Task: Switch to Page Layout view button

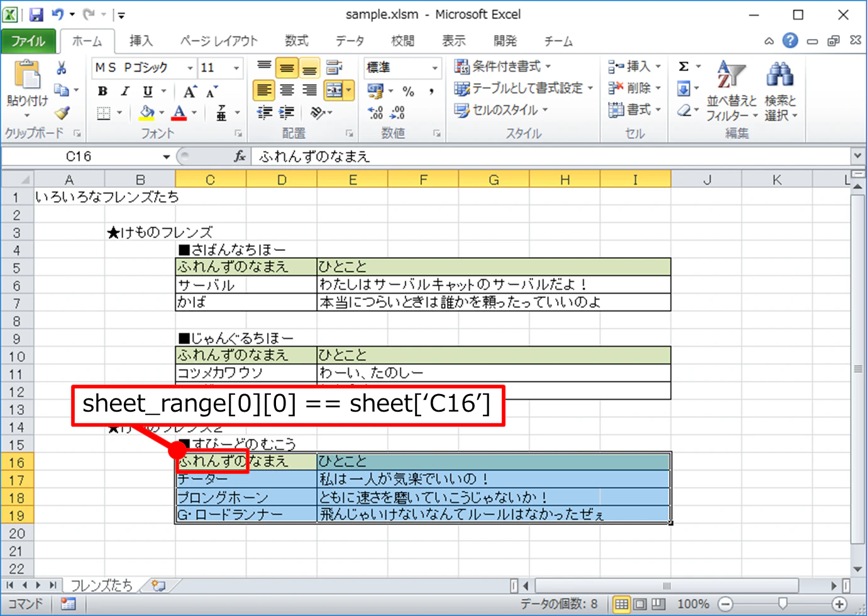Action: coord(639,604)
